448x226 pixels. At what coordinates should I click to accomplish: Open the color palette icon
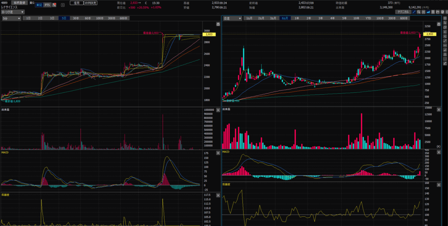click(x=442, y=12)
